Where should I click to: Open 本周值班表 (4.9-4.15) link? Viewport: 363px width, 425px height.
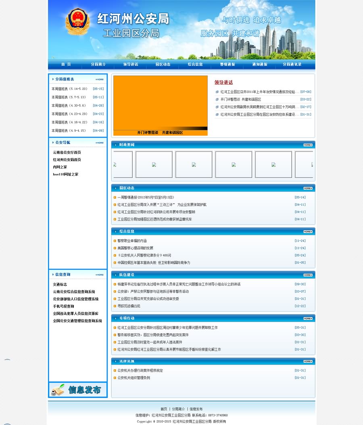click(69, 131)
